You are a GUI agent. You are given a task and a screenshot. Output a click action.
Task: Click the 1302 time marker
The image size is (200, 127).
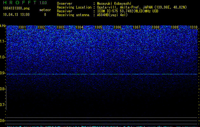point(41,27)
